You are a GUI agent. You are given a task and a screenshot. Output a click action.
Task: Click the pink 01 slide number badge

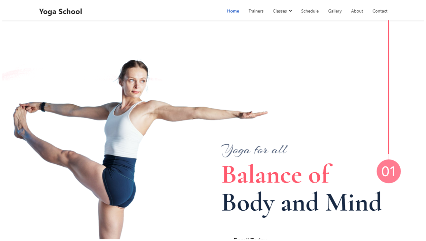tap(389, 171)
